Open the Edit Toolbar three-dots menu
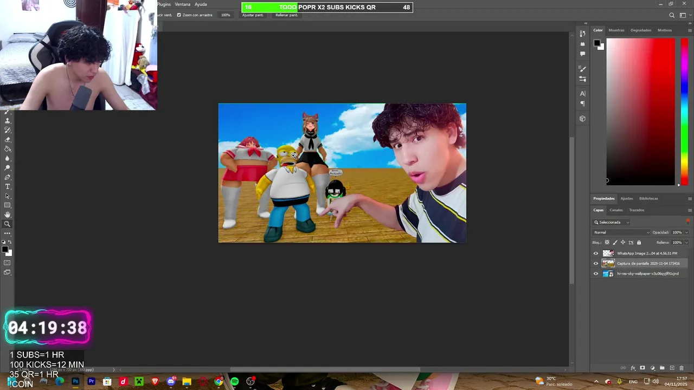 pos(8,233)
